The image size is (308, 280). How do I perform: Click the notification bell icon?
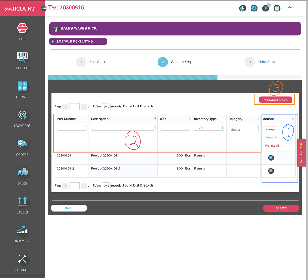265,8
